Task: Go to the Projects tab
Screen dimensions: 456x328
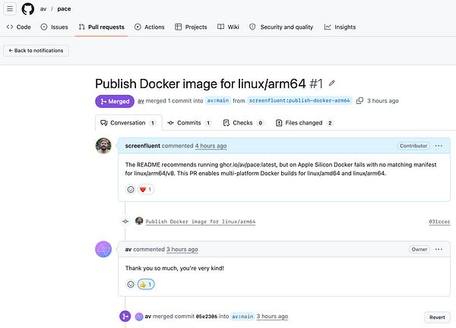Action: pyautogui.click(x=191, y=27)
